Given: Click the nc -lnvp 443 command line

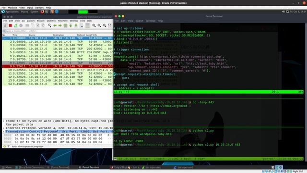Looking at the screenshot, I should [x=203, y=102].
